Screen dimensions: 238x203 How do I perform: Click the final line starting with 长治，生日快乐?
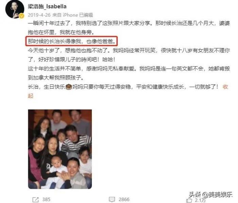tap(123, 87)
